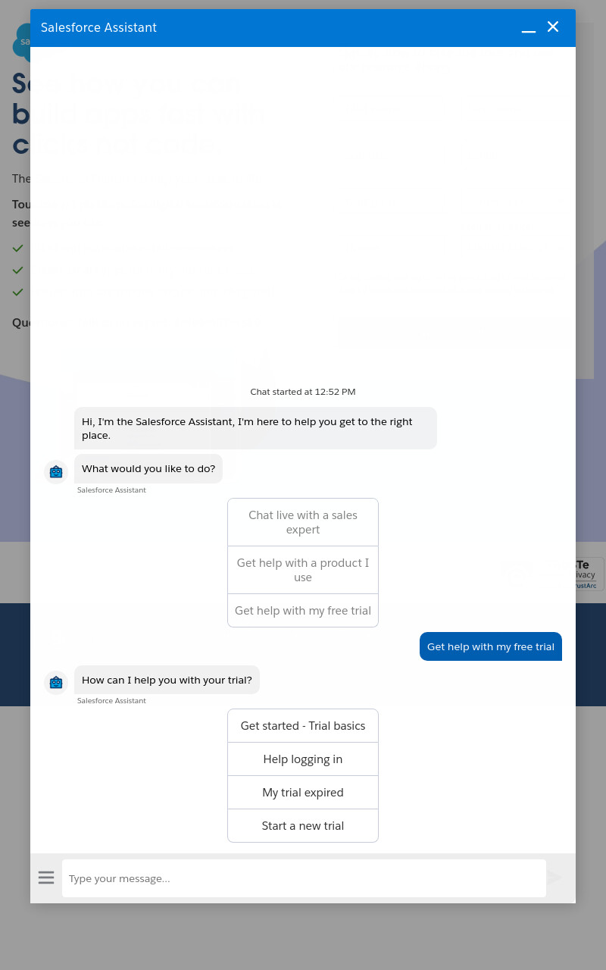Select "Chat live with a sales expert"
The width and height of the screenshot is (606, 970).
[x=303, y=522]
